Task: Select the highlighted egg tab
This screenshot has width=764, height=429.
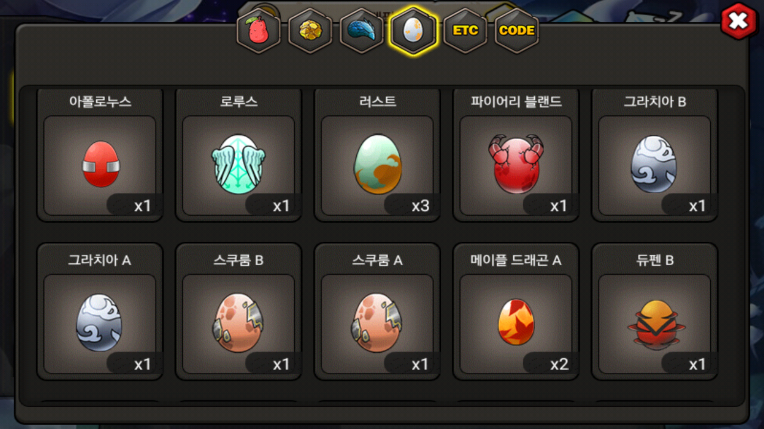Action: point(413,31)
